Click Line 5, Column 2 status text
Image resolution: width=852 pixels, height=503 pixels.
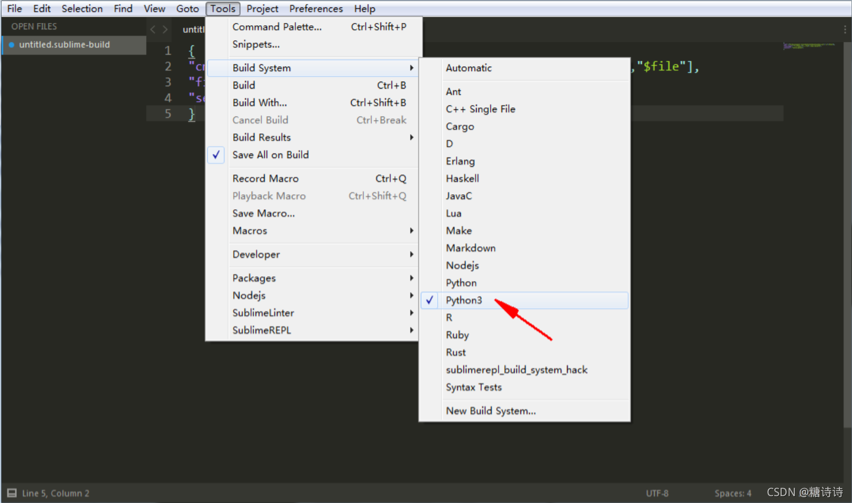pos(56,493)
